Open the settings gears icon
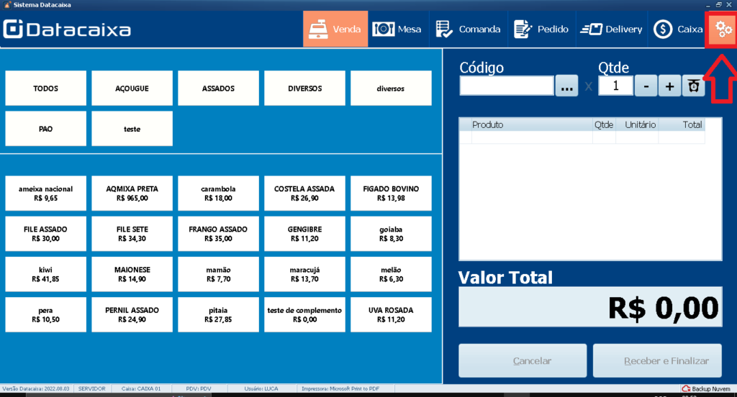This screenshot has height=397, width=737. click(x=723, y=29)
